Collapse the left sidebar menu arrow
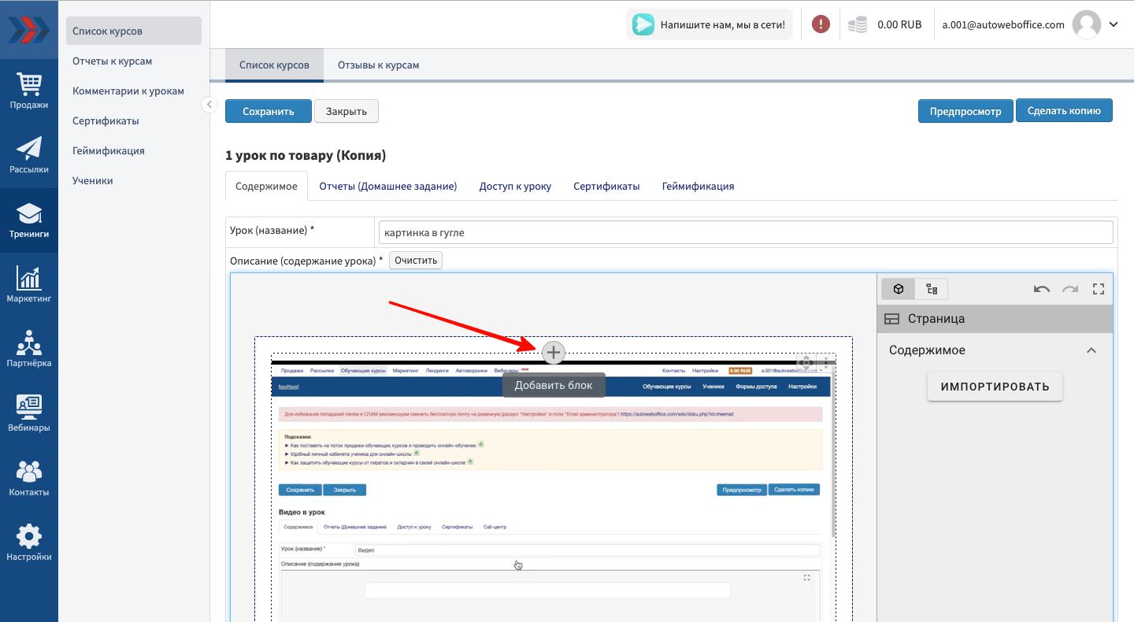The height and width of the screenshot is (622, 1134). click(209, 104)
